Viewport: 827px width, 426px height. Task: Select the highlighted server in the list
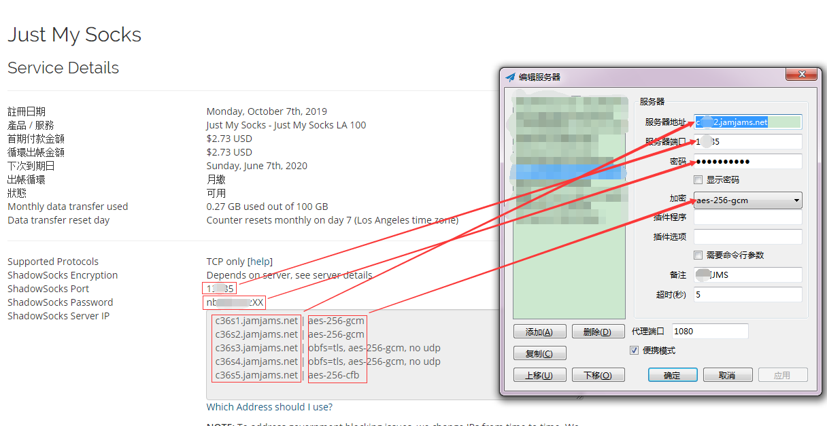[569, 172]
